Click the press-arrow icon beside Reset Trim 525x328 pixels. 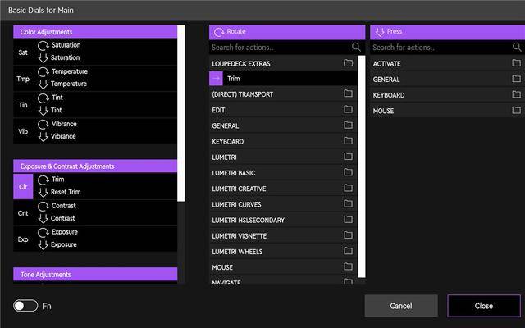pos(43,193)
